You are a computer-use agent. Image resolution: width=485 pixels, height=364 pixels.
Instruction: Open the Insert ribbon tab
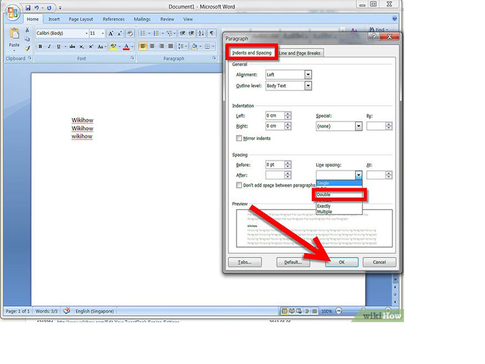click(54, 19)
